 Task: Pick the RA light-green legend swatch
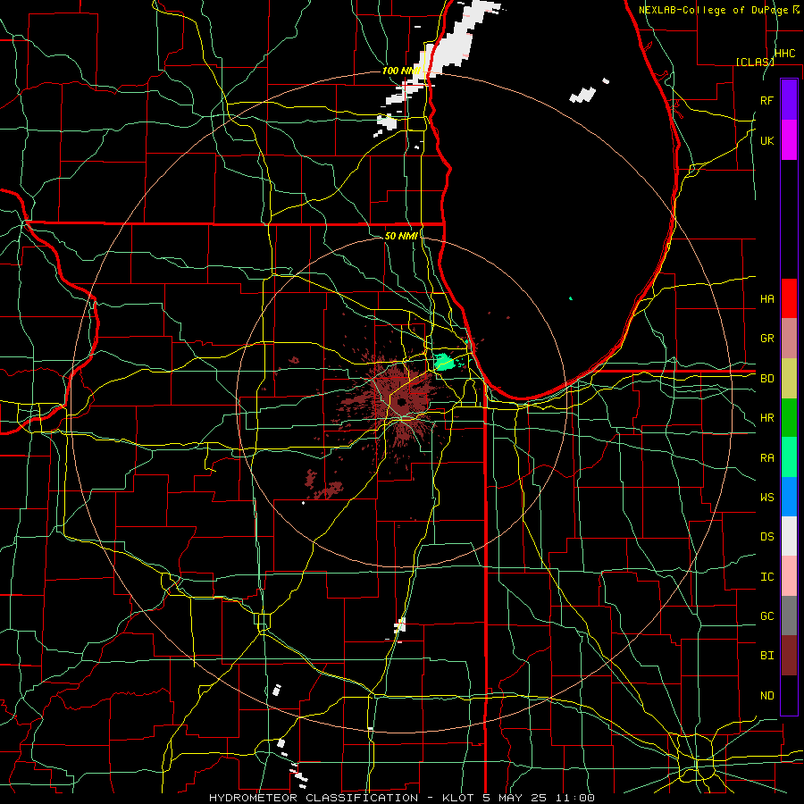click(x=789, y=457)
